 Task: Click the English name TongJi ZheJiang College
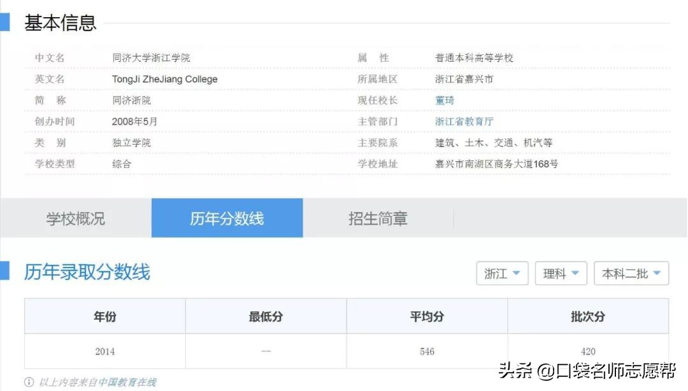(164, 79)
